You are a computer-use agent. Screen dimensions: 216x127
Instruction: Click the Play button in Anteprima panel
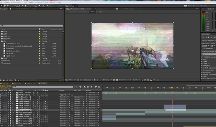click(209, 37)
